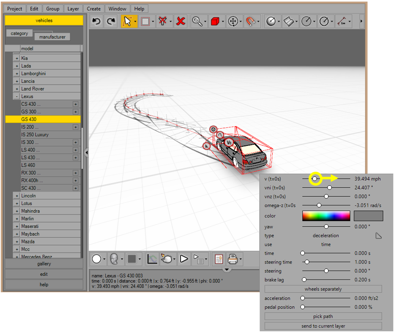Select the magnifier zoom tool
This screenshot has width=394, height=332.
(x=197, y=22)
